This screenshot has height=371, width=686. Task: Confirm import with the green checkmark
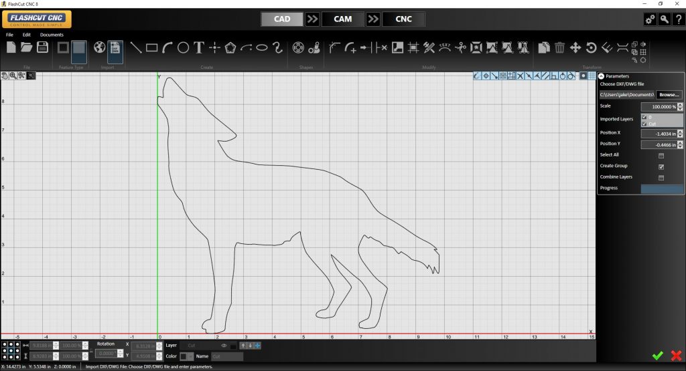(657, 356)
